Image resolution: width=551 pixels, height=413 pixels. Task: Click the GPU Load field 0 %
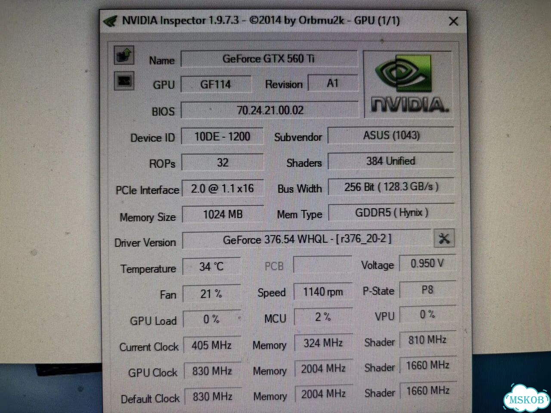[212, 319]
